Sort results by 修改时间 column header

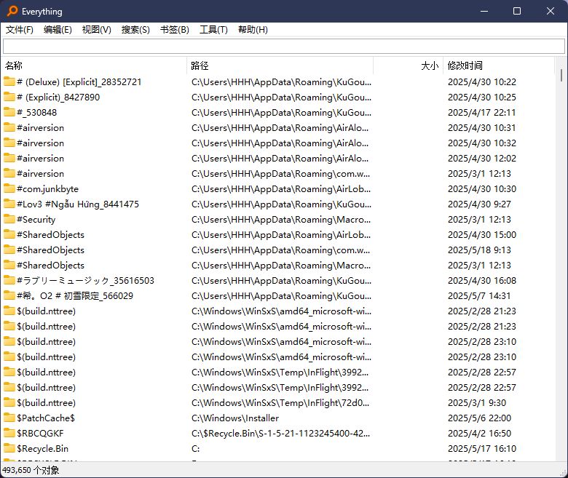tap(498, 65)
